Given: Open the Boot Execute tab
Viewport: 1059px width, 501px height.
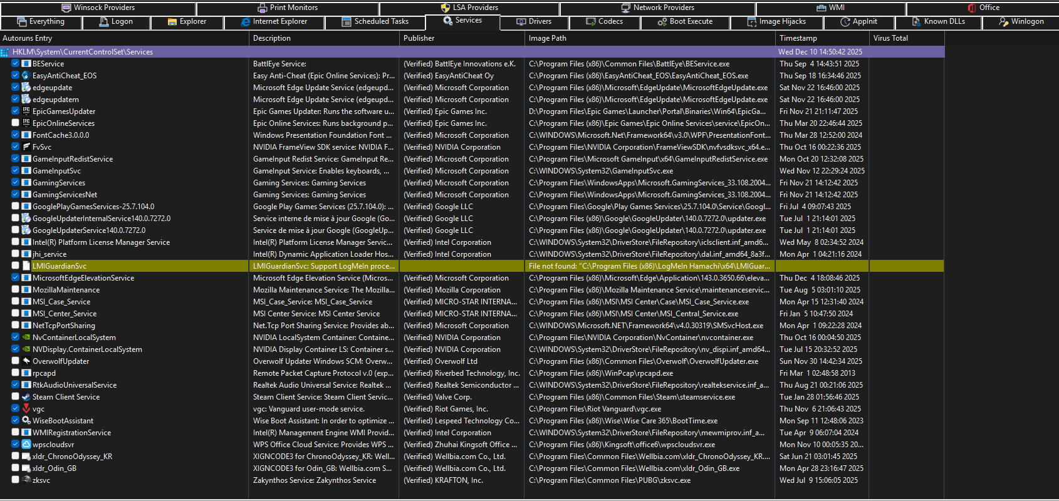Looking at the screenshot, I should coord(685,22).
